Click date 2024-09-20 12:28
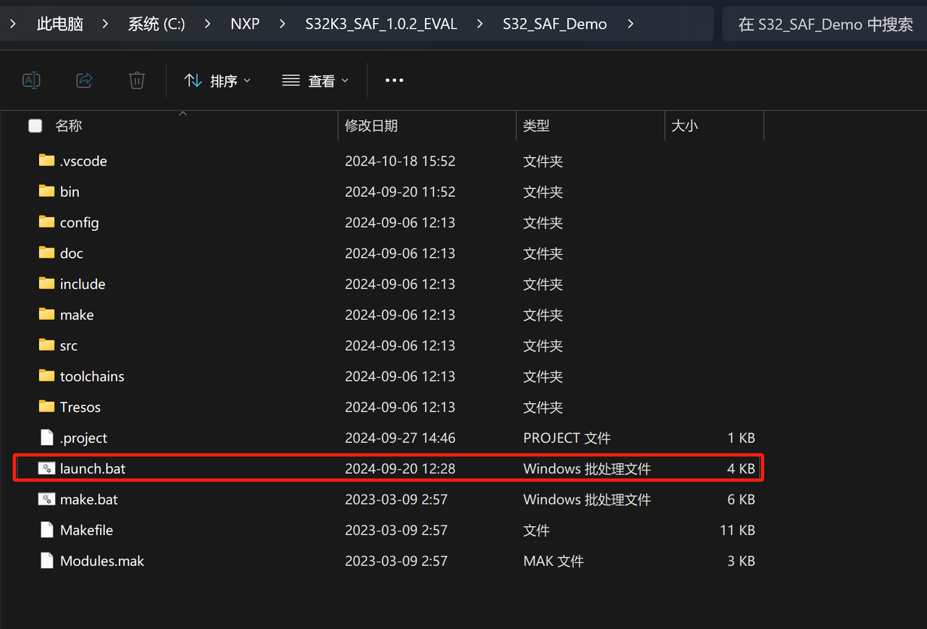 [x=400, y=468]
